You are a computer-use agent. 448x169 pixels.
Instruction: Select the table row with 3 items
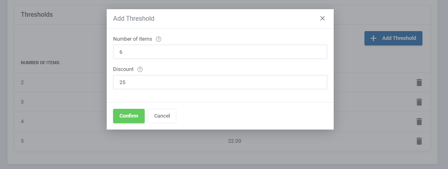[x=222, y=102]
